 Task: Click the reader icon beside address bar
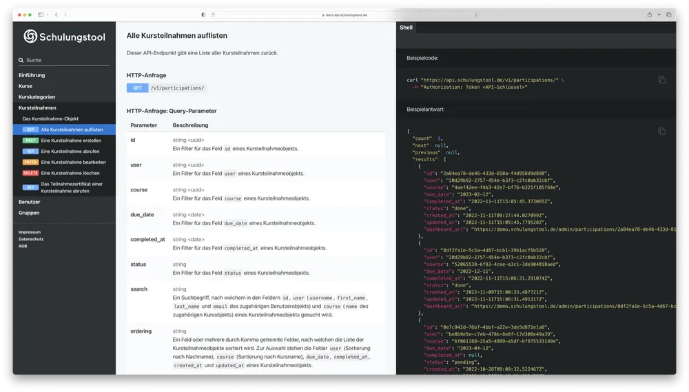coord(213,14)
